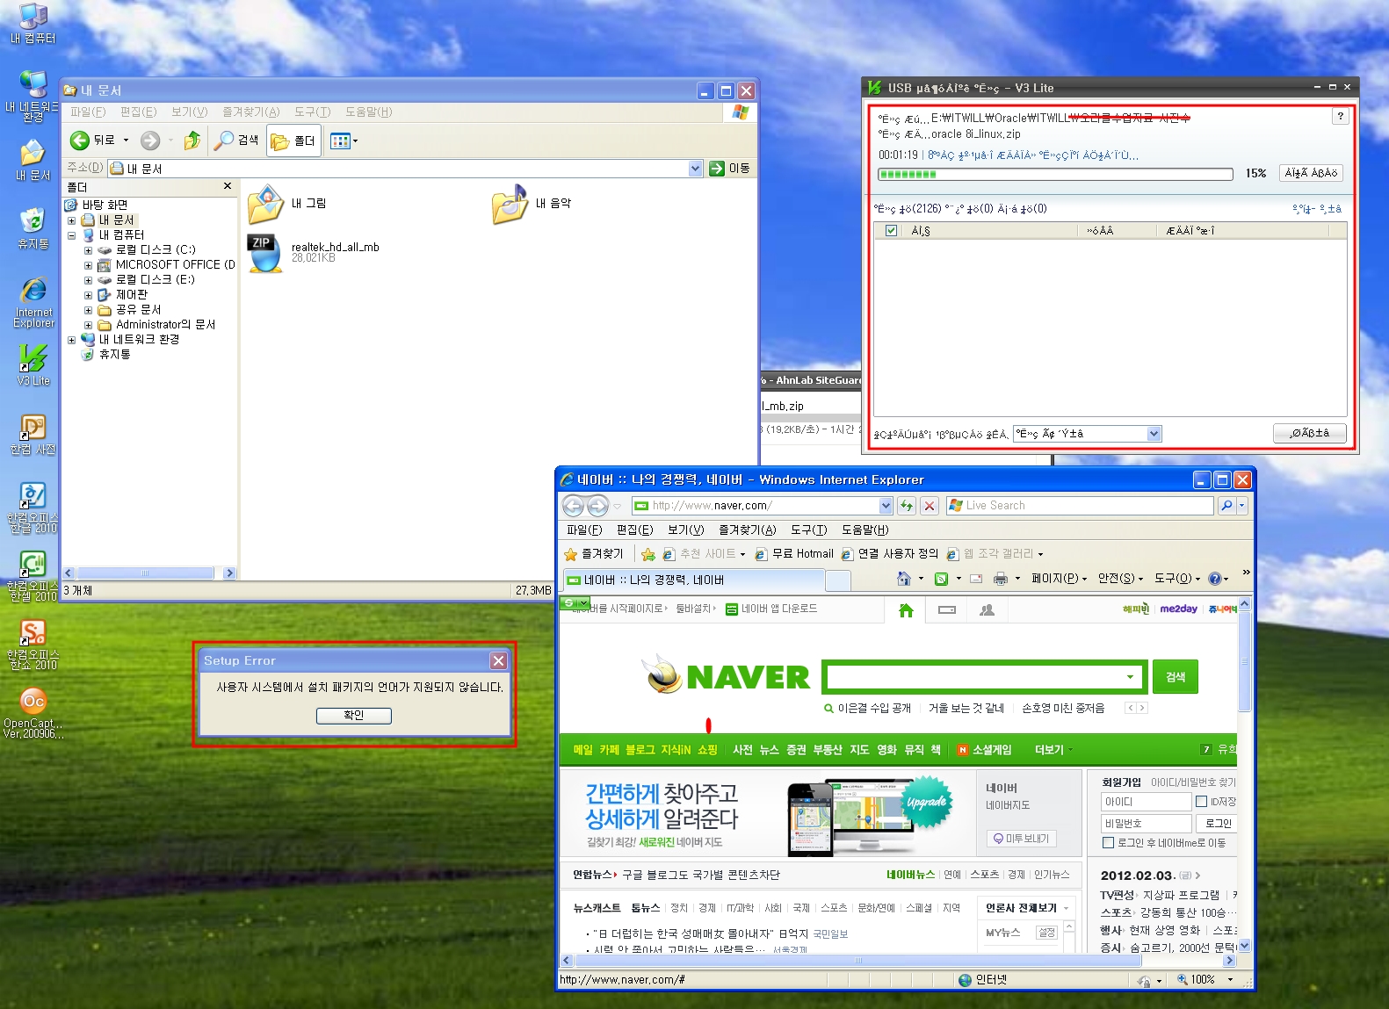
Task: Expand 로컬 디스크 (C:) tree node
Action: click(x=88, y=250)
